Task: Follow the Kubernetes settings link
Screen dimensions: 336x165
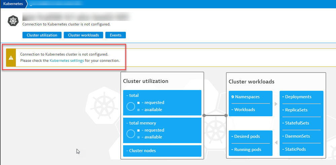Action: click(x=67, y=61)
